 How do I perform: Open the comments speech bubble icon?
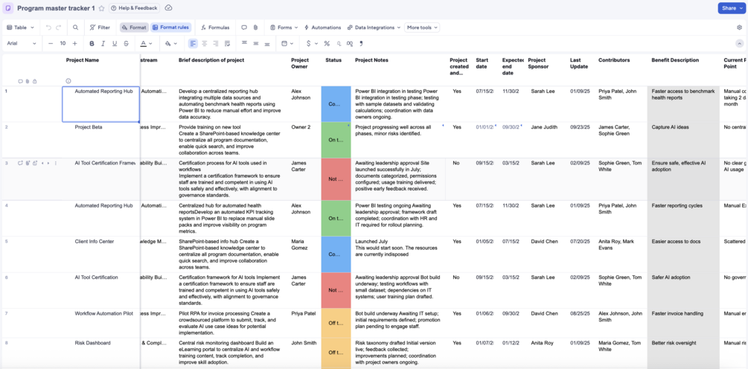244,28
